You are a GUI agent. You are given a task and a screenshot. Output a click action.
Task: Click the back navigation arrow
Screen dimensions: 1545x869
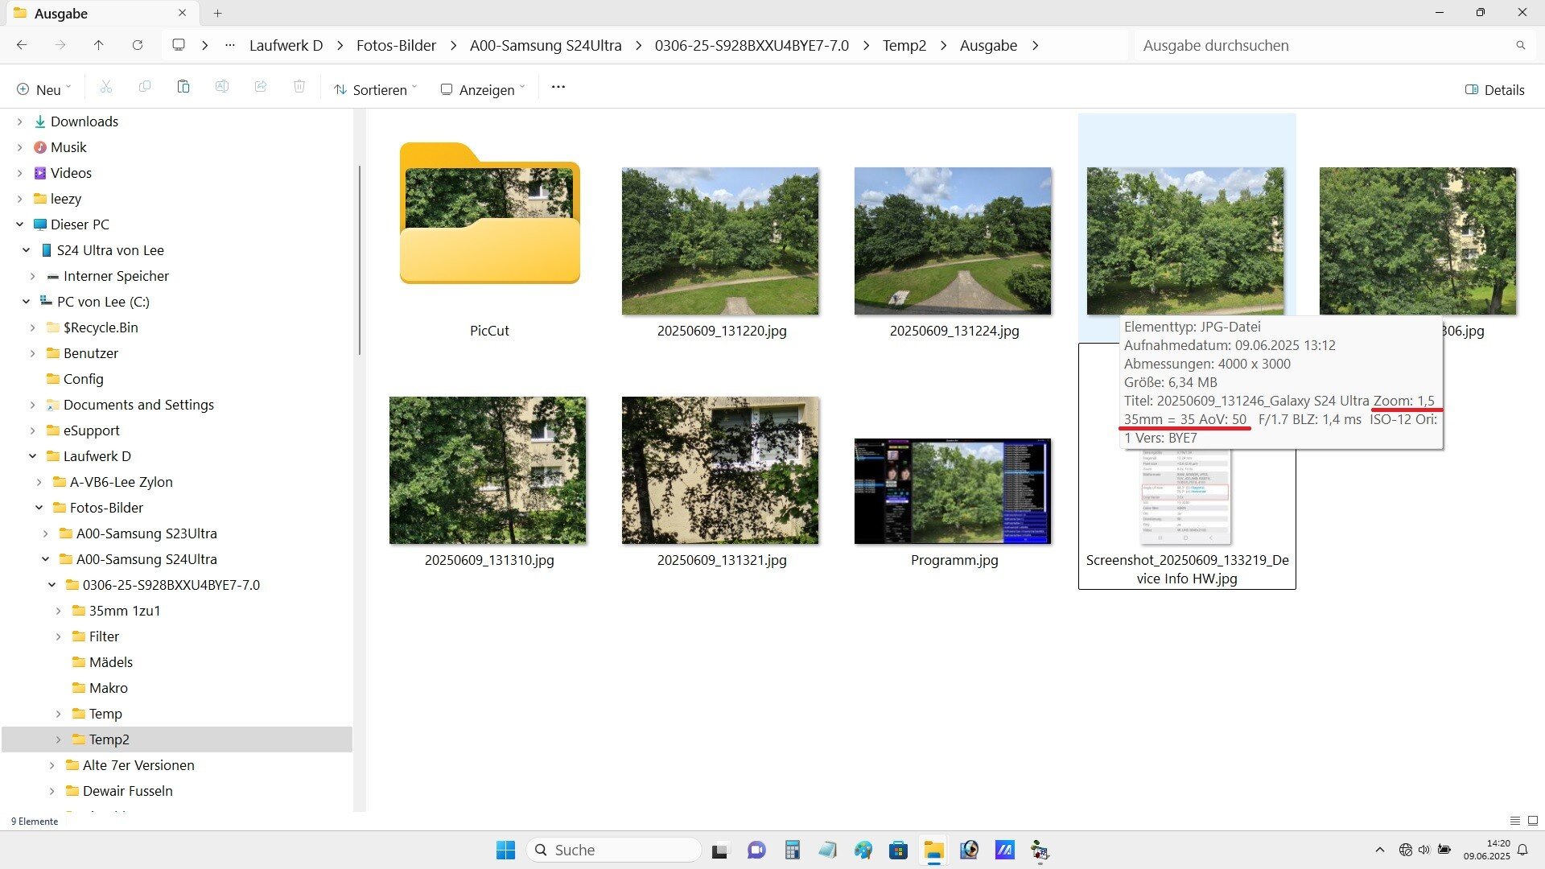[x=22, y=45]
